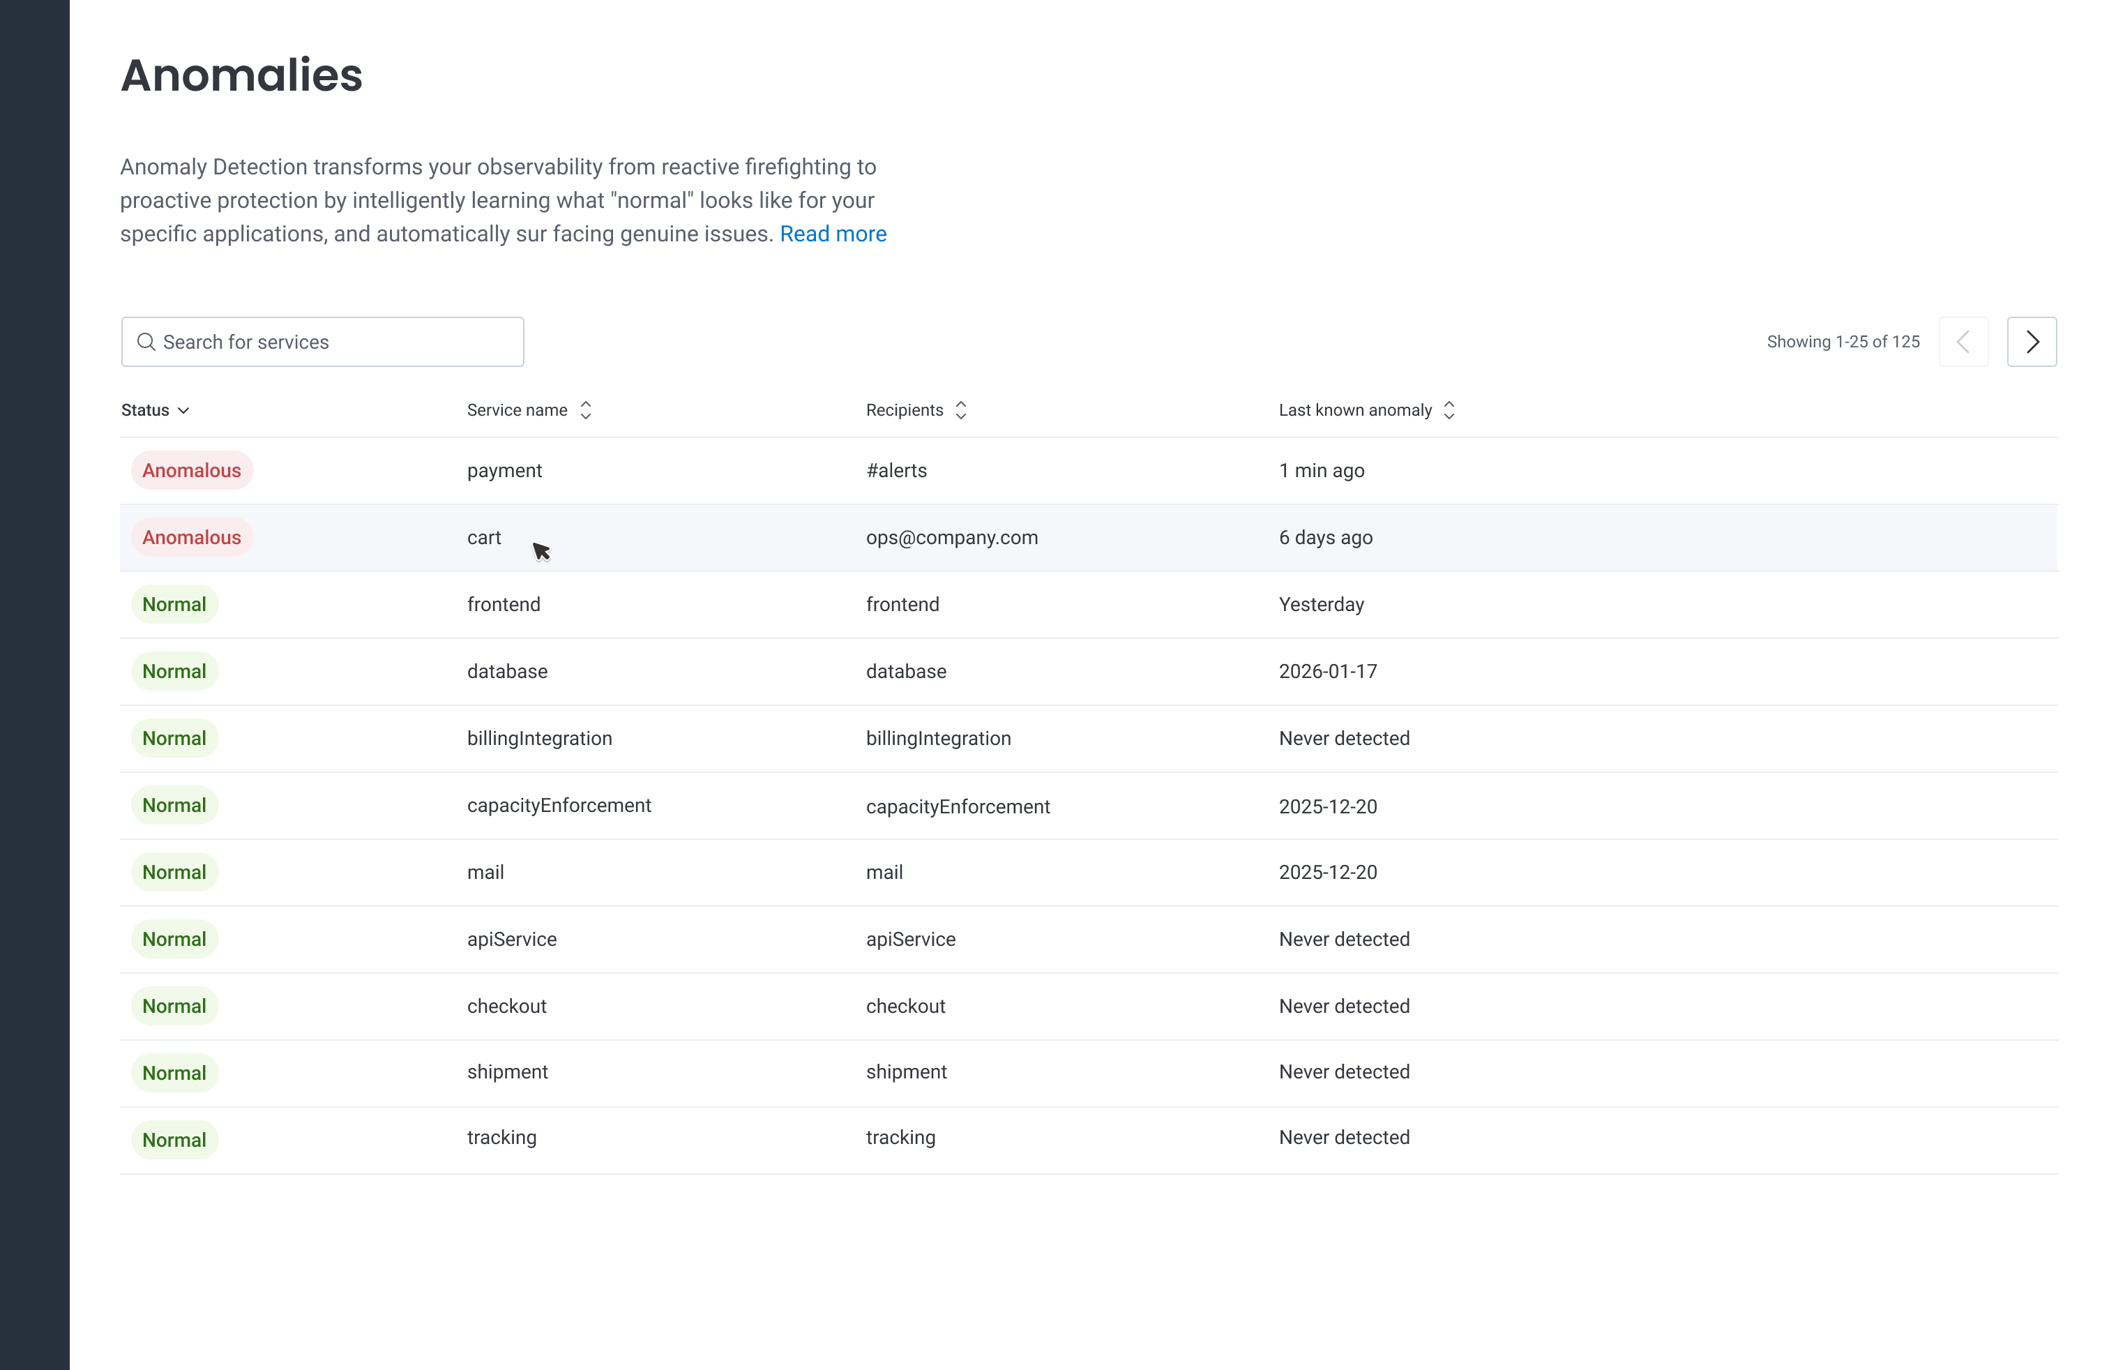Viewport: 2109px width, 1370px height.
Task: Focus the Search for services field
Action: (337, 342)
